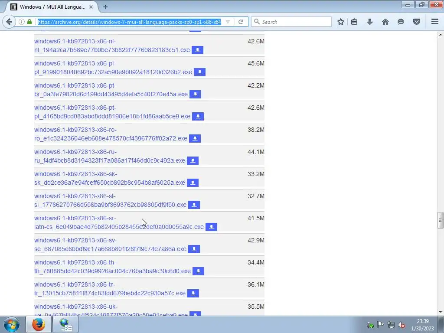Screen dimensions: 444x333
Task: Show site information icon in address bar
Action: pyautogui.click(x=22, y=22)
